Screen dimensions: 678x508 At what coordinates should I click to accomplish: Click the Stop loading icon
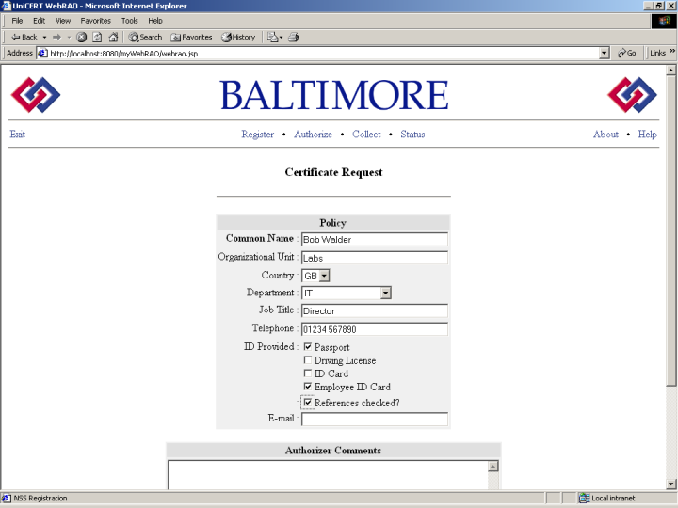(81, 37)
